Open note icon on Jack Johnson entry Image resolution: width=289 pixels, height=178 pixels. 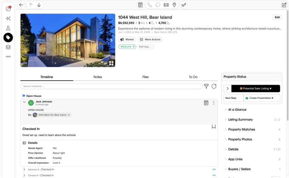pyautogui.click(x=206, y=103)
